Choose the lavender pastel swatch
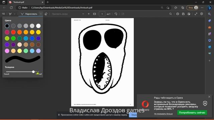Viewport: 214px width, 120px height. [38, 51]
